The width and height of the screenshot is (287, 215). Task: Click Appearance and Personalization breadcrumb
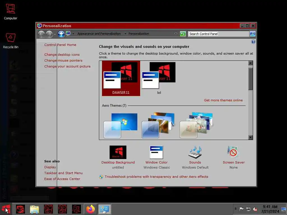tap(99, 34)
